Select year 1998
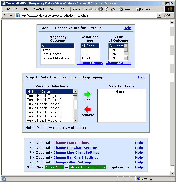This screenshot has height=182, width=176. coord(116,58)
